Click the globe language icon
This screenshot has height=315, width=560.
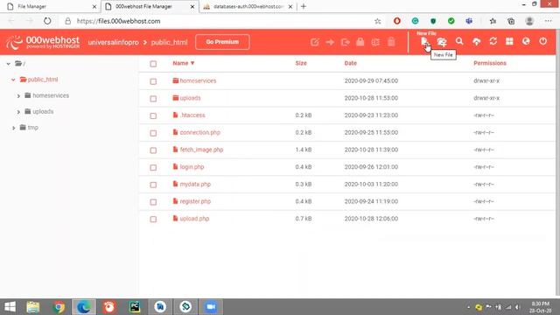pos(526,41)
